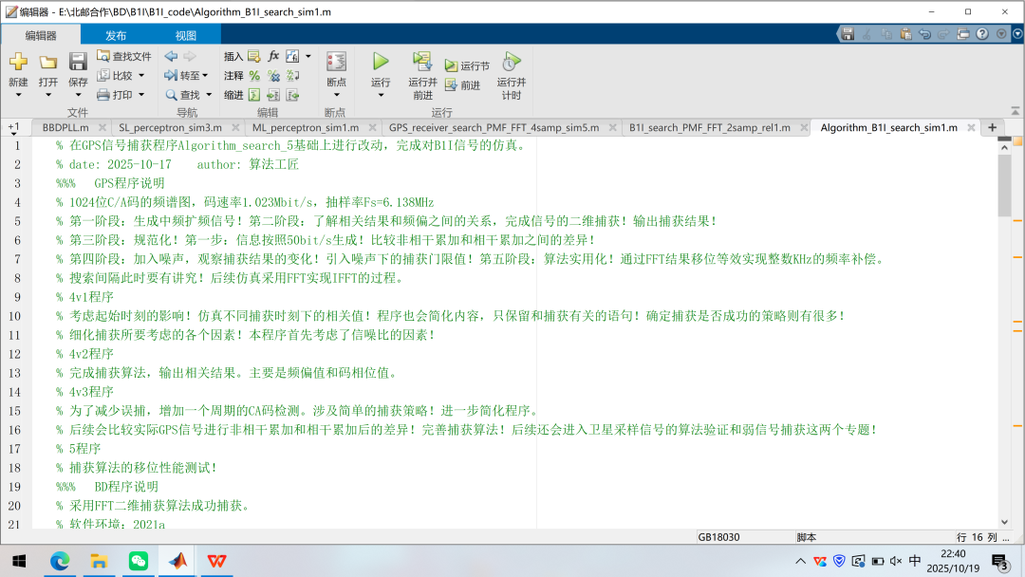
Task: Click the Run and Time (运行并计时) icon
Action: 511,63
